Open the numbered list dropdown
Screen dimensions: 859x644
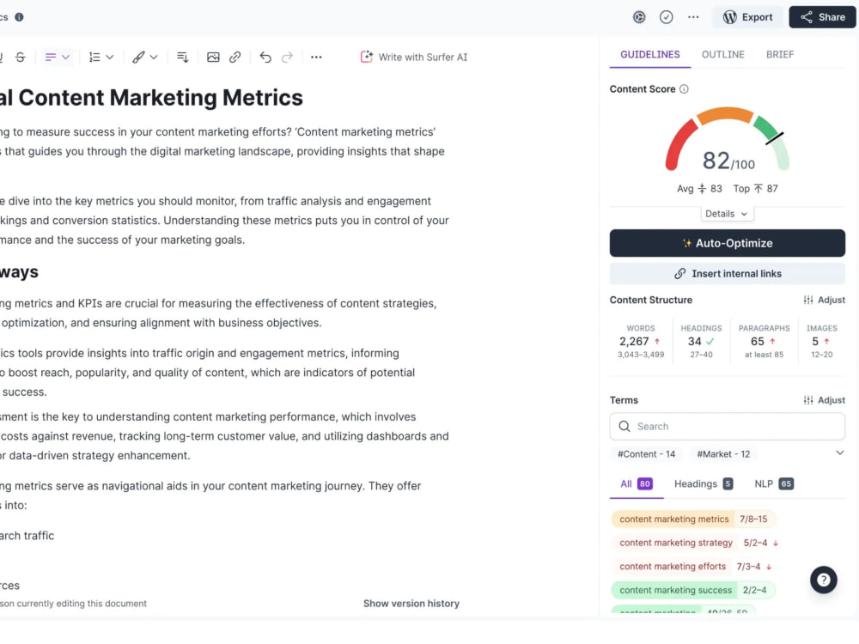(101, 57)
